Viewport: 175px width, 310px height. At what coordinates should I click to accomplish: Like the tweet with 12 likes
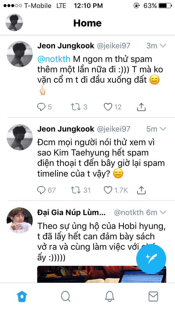coord(108,107)
